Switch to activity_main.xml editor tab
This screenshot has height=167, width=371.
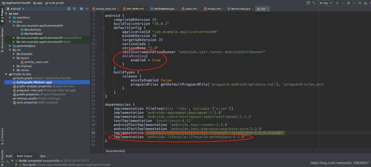coord(105,9)
